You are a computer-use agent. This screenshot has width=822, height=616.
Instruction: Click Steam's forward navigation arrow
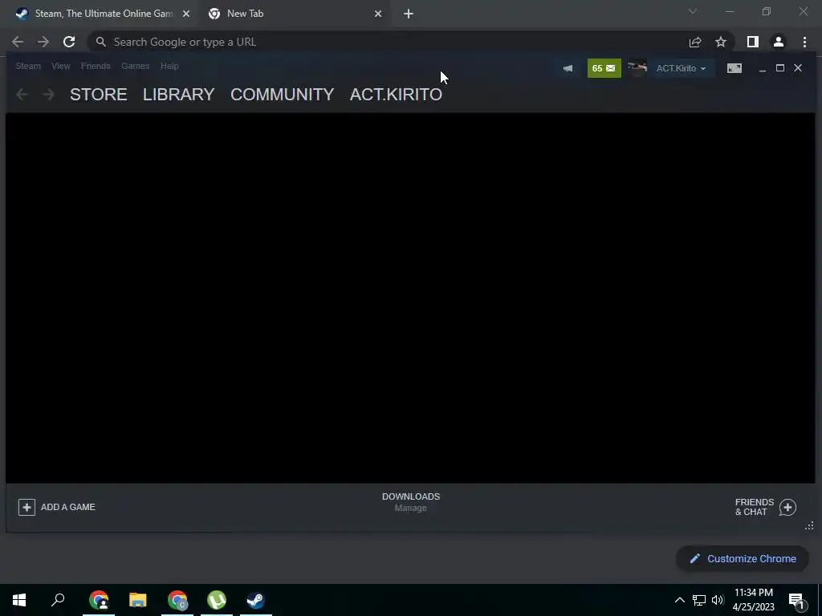[x=48, y=95]
